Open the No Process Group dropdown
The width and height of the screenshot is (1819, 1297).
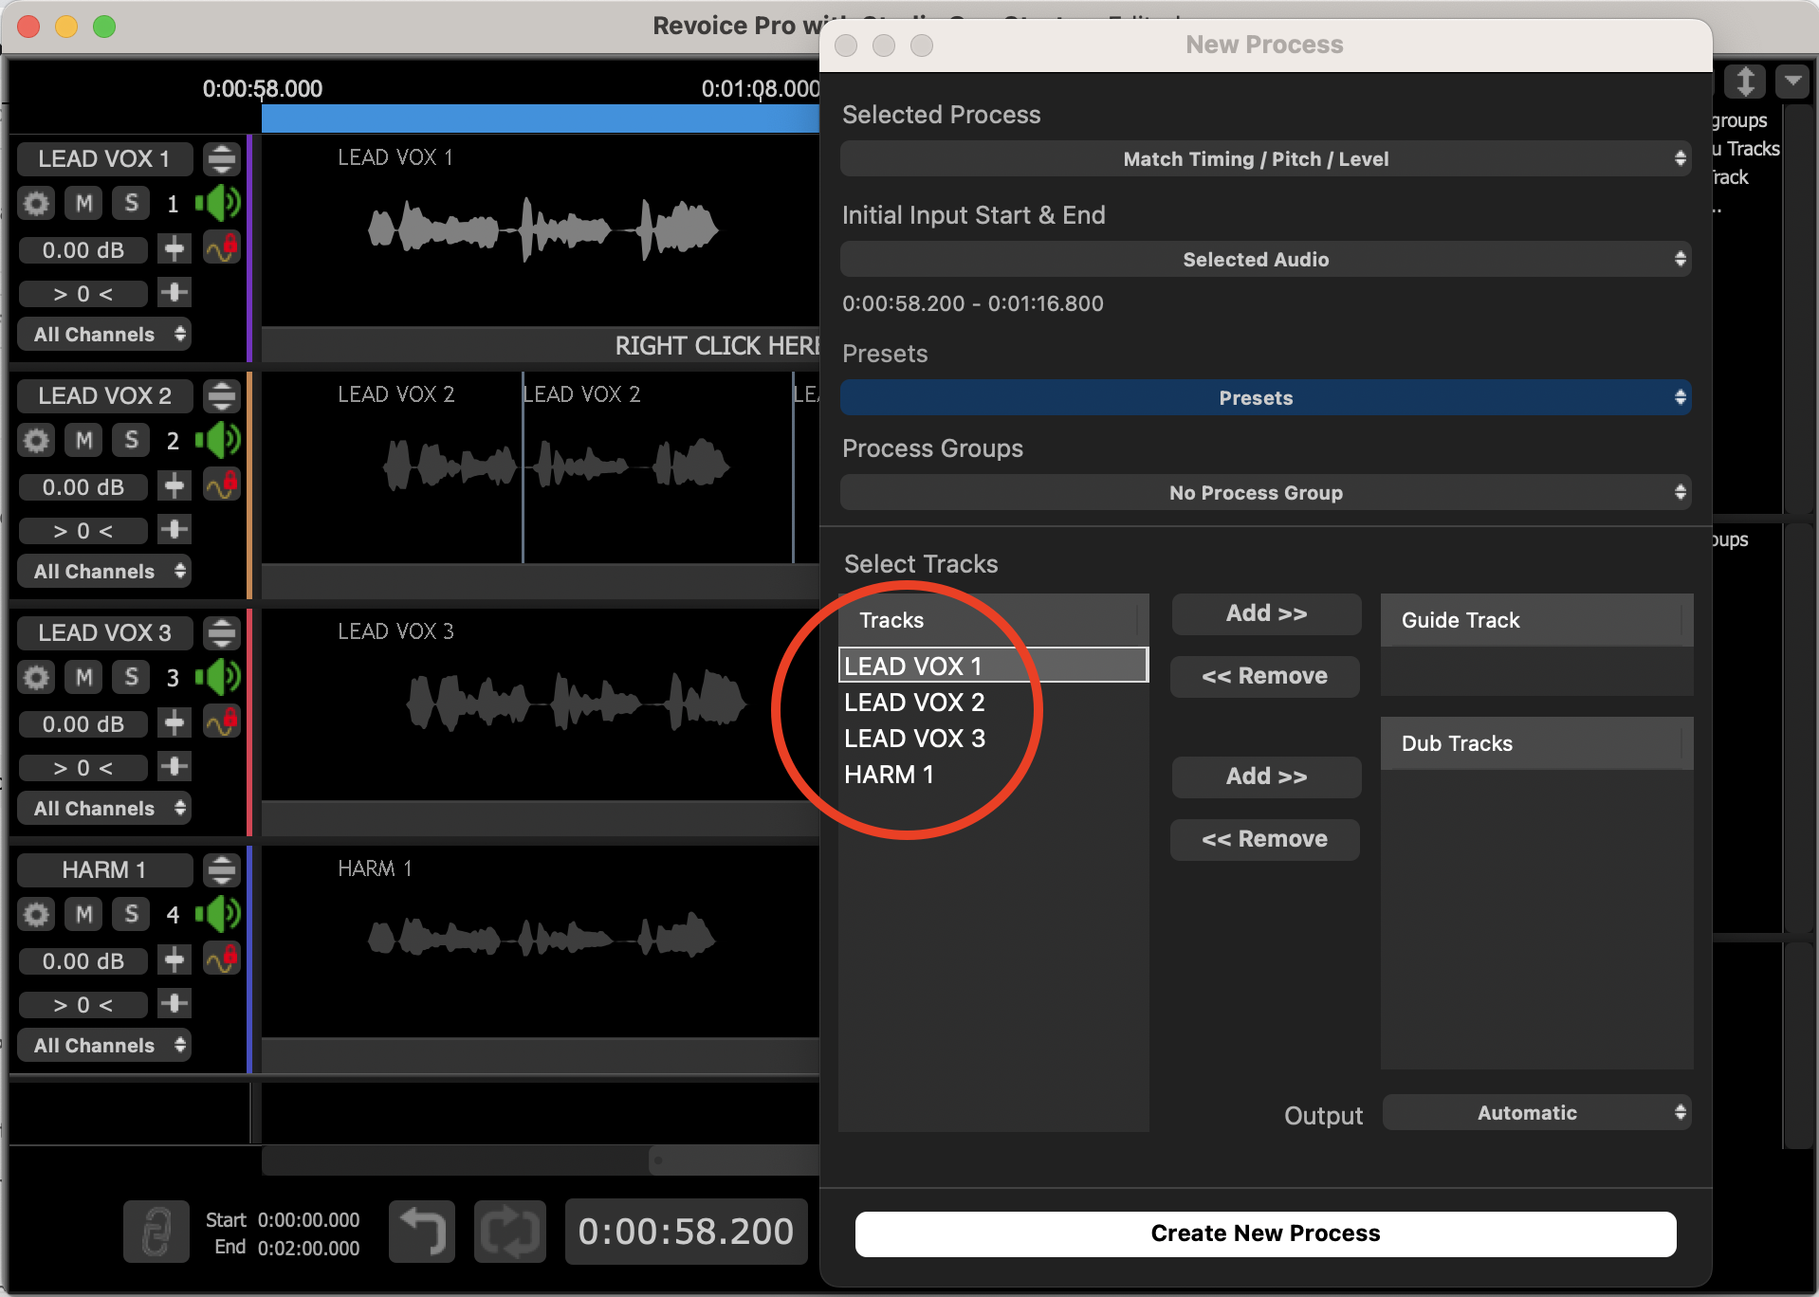pos(1264,493)
